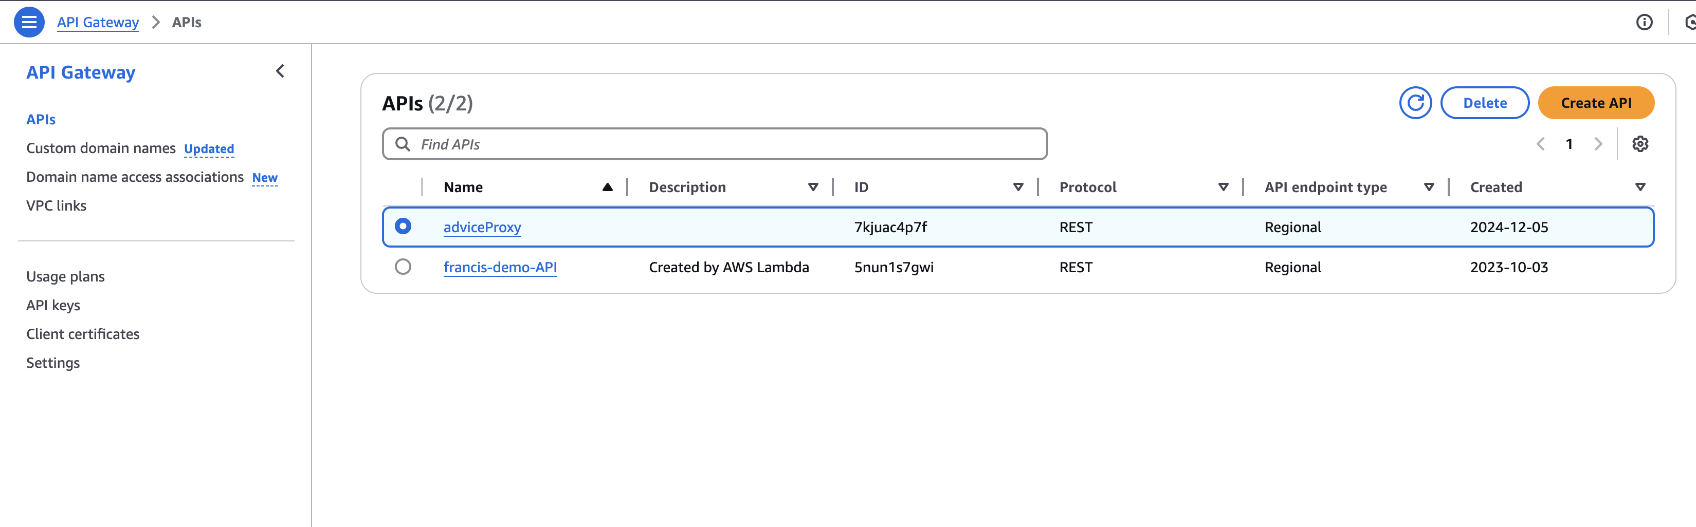Select the francis-demo-API radio button

[x=403, y=267]
